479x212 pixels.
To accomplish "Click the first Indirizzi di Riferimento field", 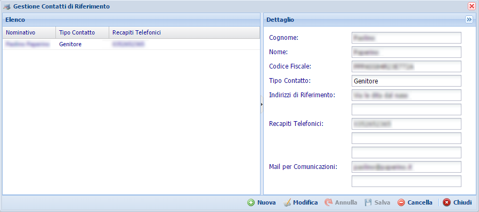I will [x=407, y=95].
